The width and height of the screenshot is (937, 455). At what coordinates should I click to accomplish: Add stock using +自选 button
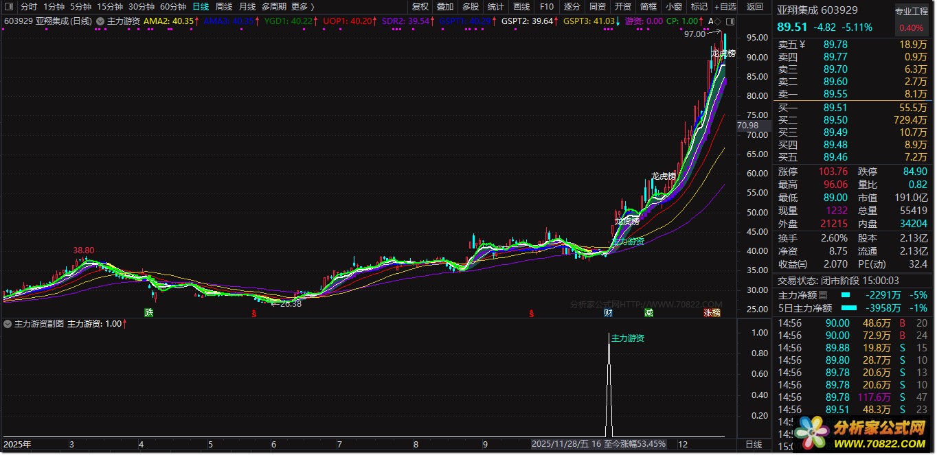pos(725,7)
